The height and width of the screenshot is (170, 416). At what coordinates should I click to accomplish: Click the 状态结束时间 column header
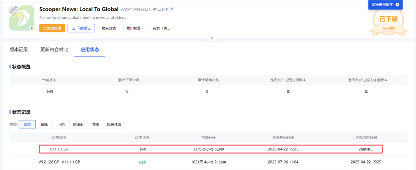coord(366,138)
